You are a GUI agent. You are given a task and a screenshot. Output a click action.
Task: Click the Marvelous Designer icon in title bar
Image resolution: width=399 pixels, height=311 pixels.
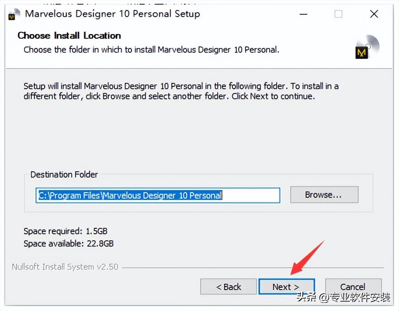tap(14, 14)
